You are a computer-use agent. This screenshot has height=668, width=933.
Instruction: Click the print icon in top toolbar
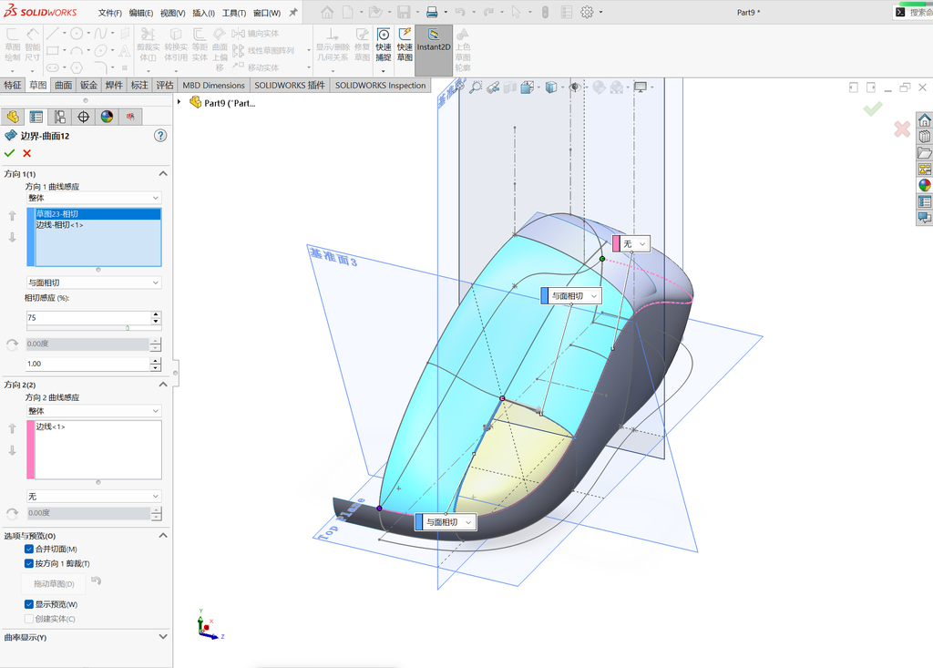(x=432, y=12)
